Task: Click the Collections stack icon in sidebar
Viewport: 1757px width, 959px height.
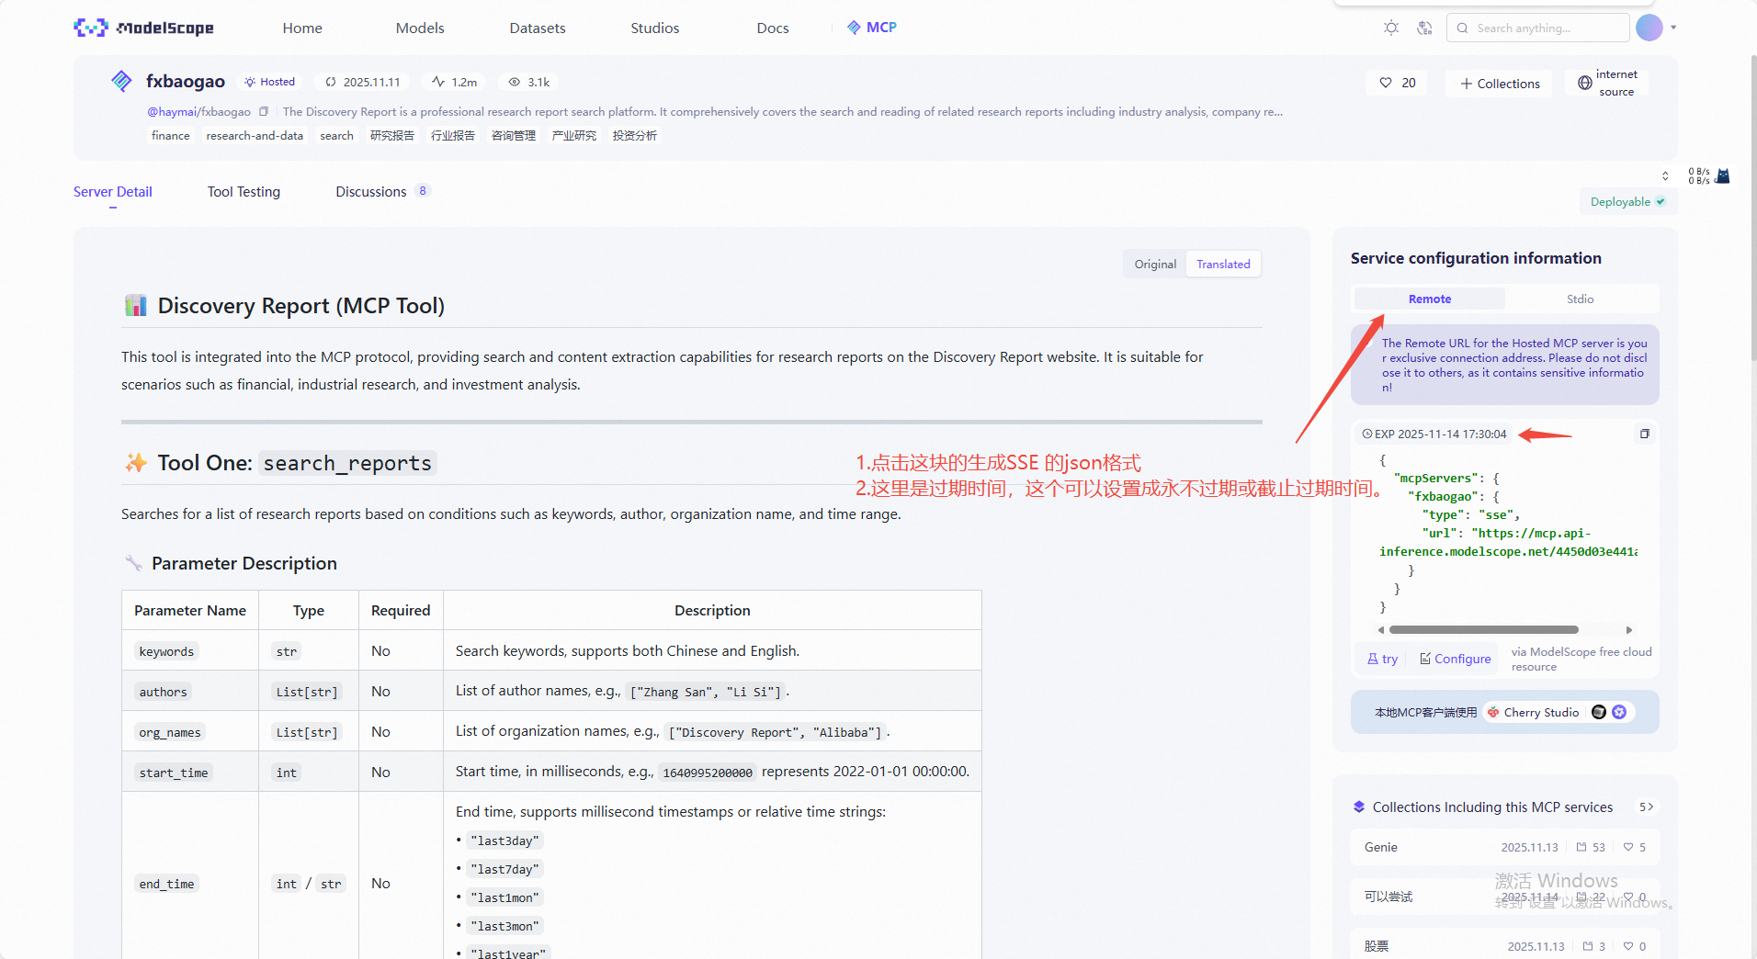Action: tap(1359, 807)
